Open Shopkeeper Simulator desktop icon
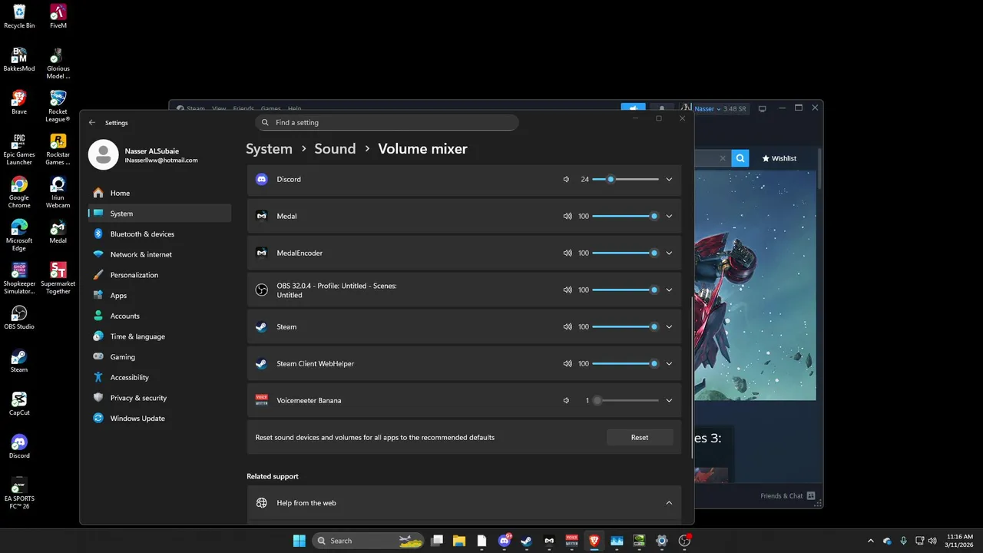The height and width of the screenshot is (553, 983). click(x=19, y=278)
